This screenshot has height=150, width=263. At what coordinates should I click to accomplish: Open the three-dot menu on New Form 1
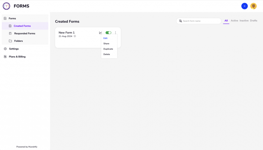(x=115, y=33)
